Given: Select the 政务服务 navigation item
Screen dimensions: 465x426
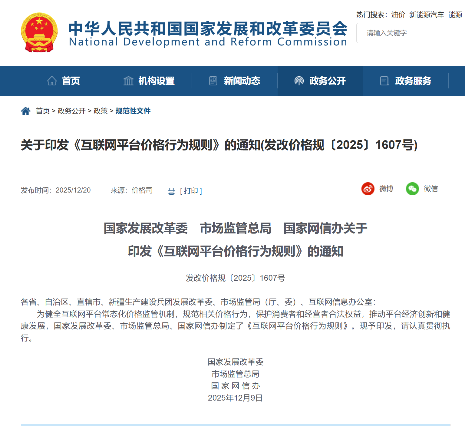Looking at the screenshot, I should point(413,81).
